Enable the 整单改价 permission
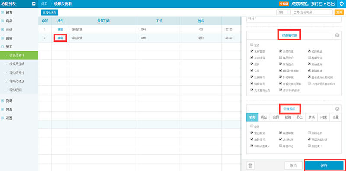 309,58
